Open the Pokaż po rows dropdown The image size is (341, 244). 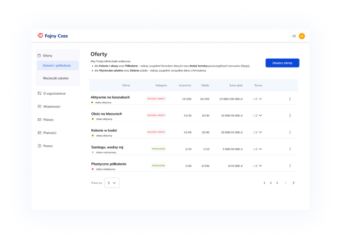(x=112, y=183)
